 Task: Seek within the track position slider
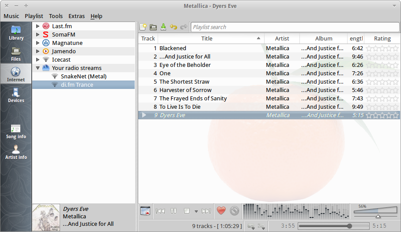coord(333,226)
